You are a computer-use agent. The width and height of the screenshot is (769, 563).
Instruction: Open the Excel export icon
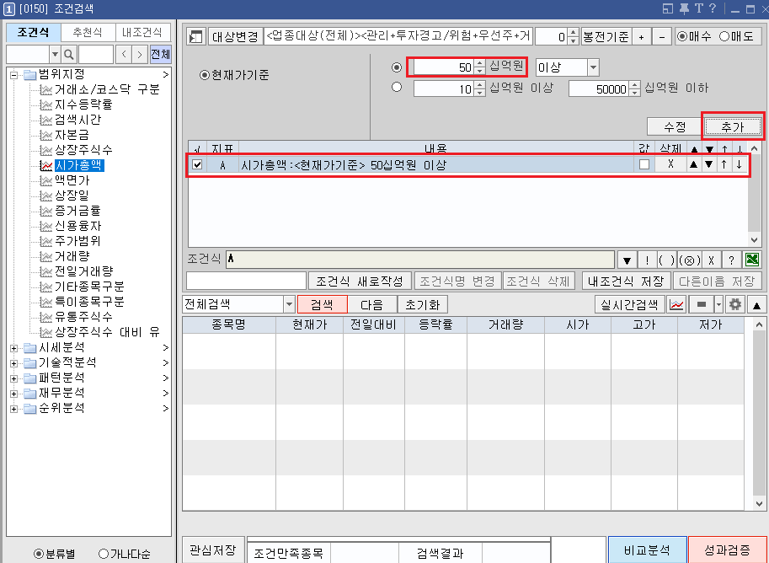click(x=752, y=260)
